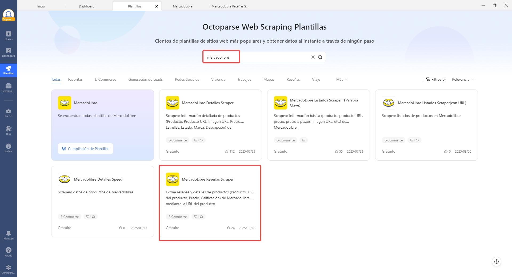Image resolution: width=512 pixels, height=277 pixels.
Task: Clear the mercadolibre search text
Action: pyautogui.click(x=313, y=57)
